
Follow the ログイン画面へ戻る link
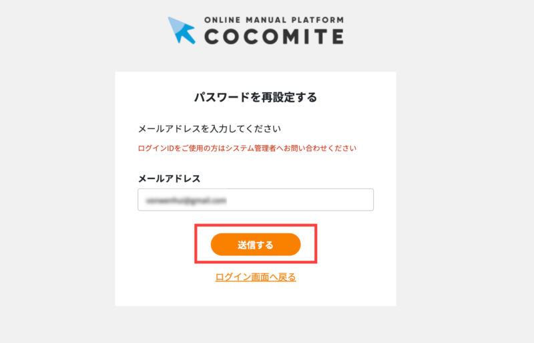click(x=256, y=277)
